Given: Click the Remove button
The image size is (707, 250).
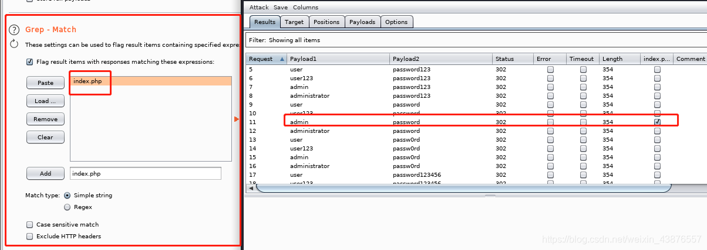Looking at the screenshot, I should coord(45,119).
